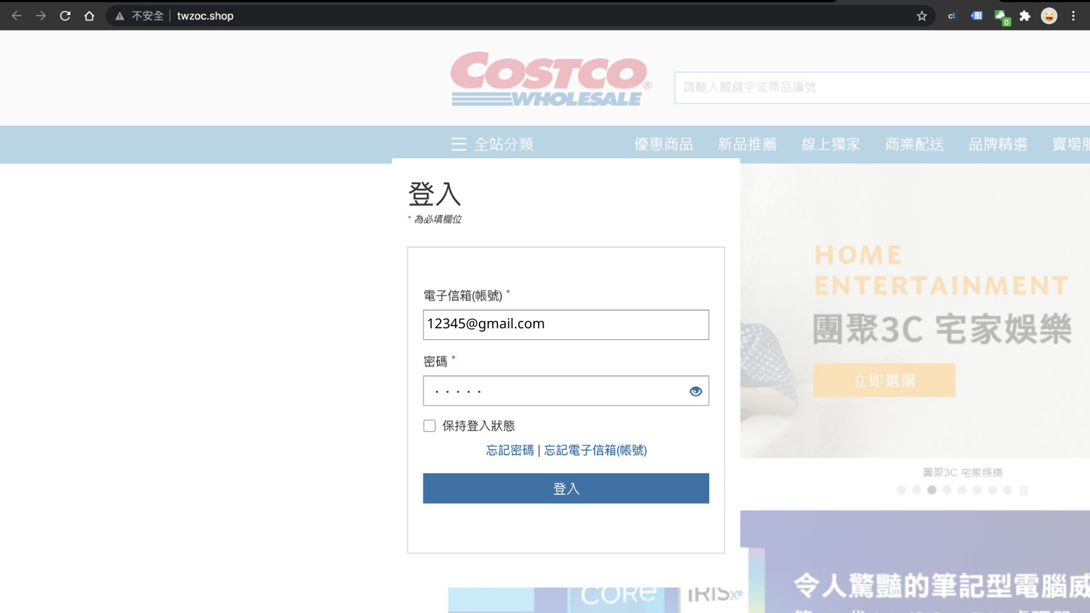Click the email field with 12345@gmail.com
This screenshot has height=613, width=1090.
point(566,325)
